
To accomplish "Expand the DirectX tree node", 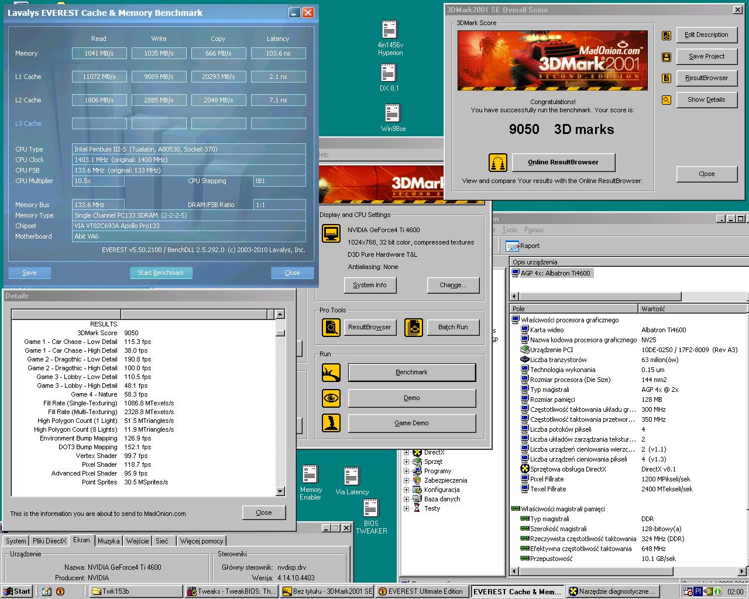I will coord(406,453).
